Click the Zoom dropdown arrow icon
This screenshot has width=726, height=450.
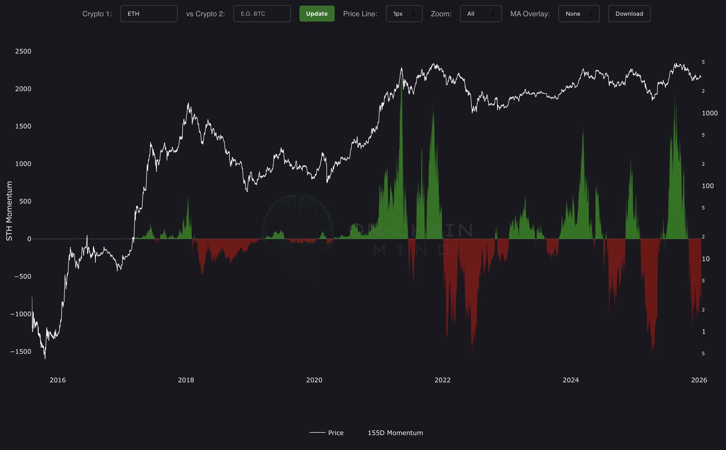coord(493,14)
